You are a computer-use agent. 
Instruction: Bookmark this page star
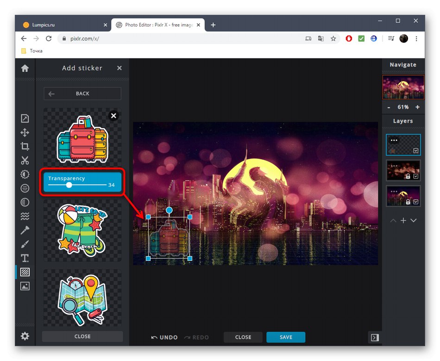point(333,38)
